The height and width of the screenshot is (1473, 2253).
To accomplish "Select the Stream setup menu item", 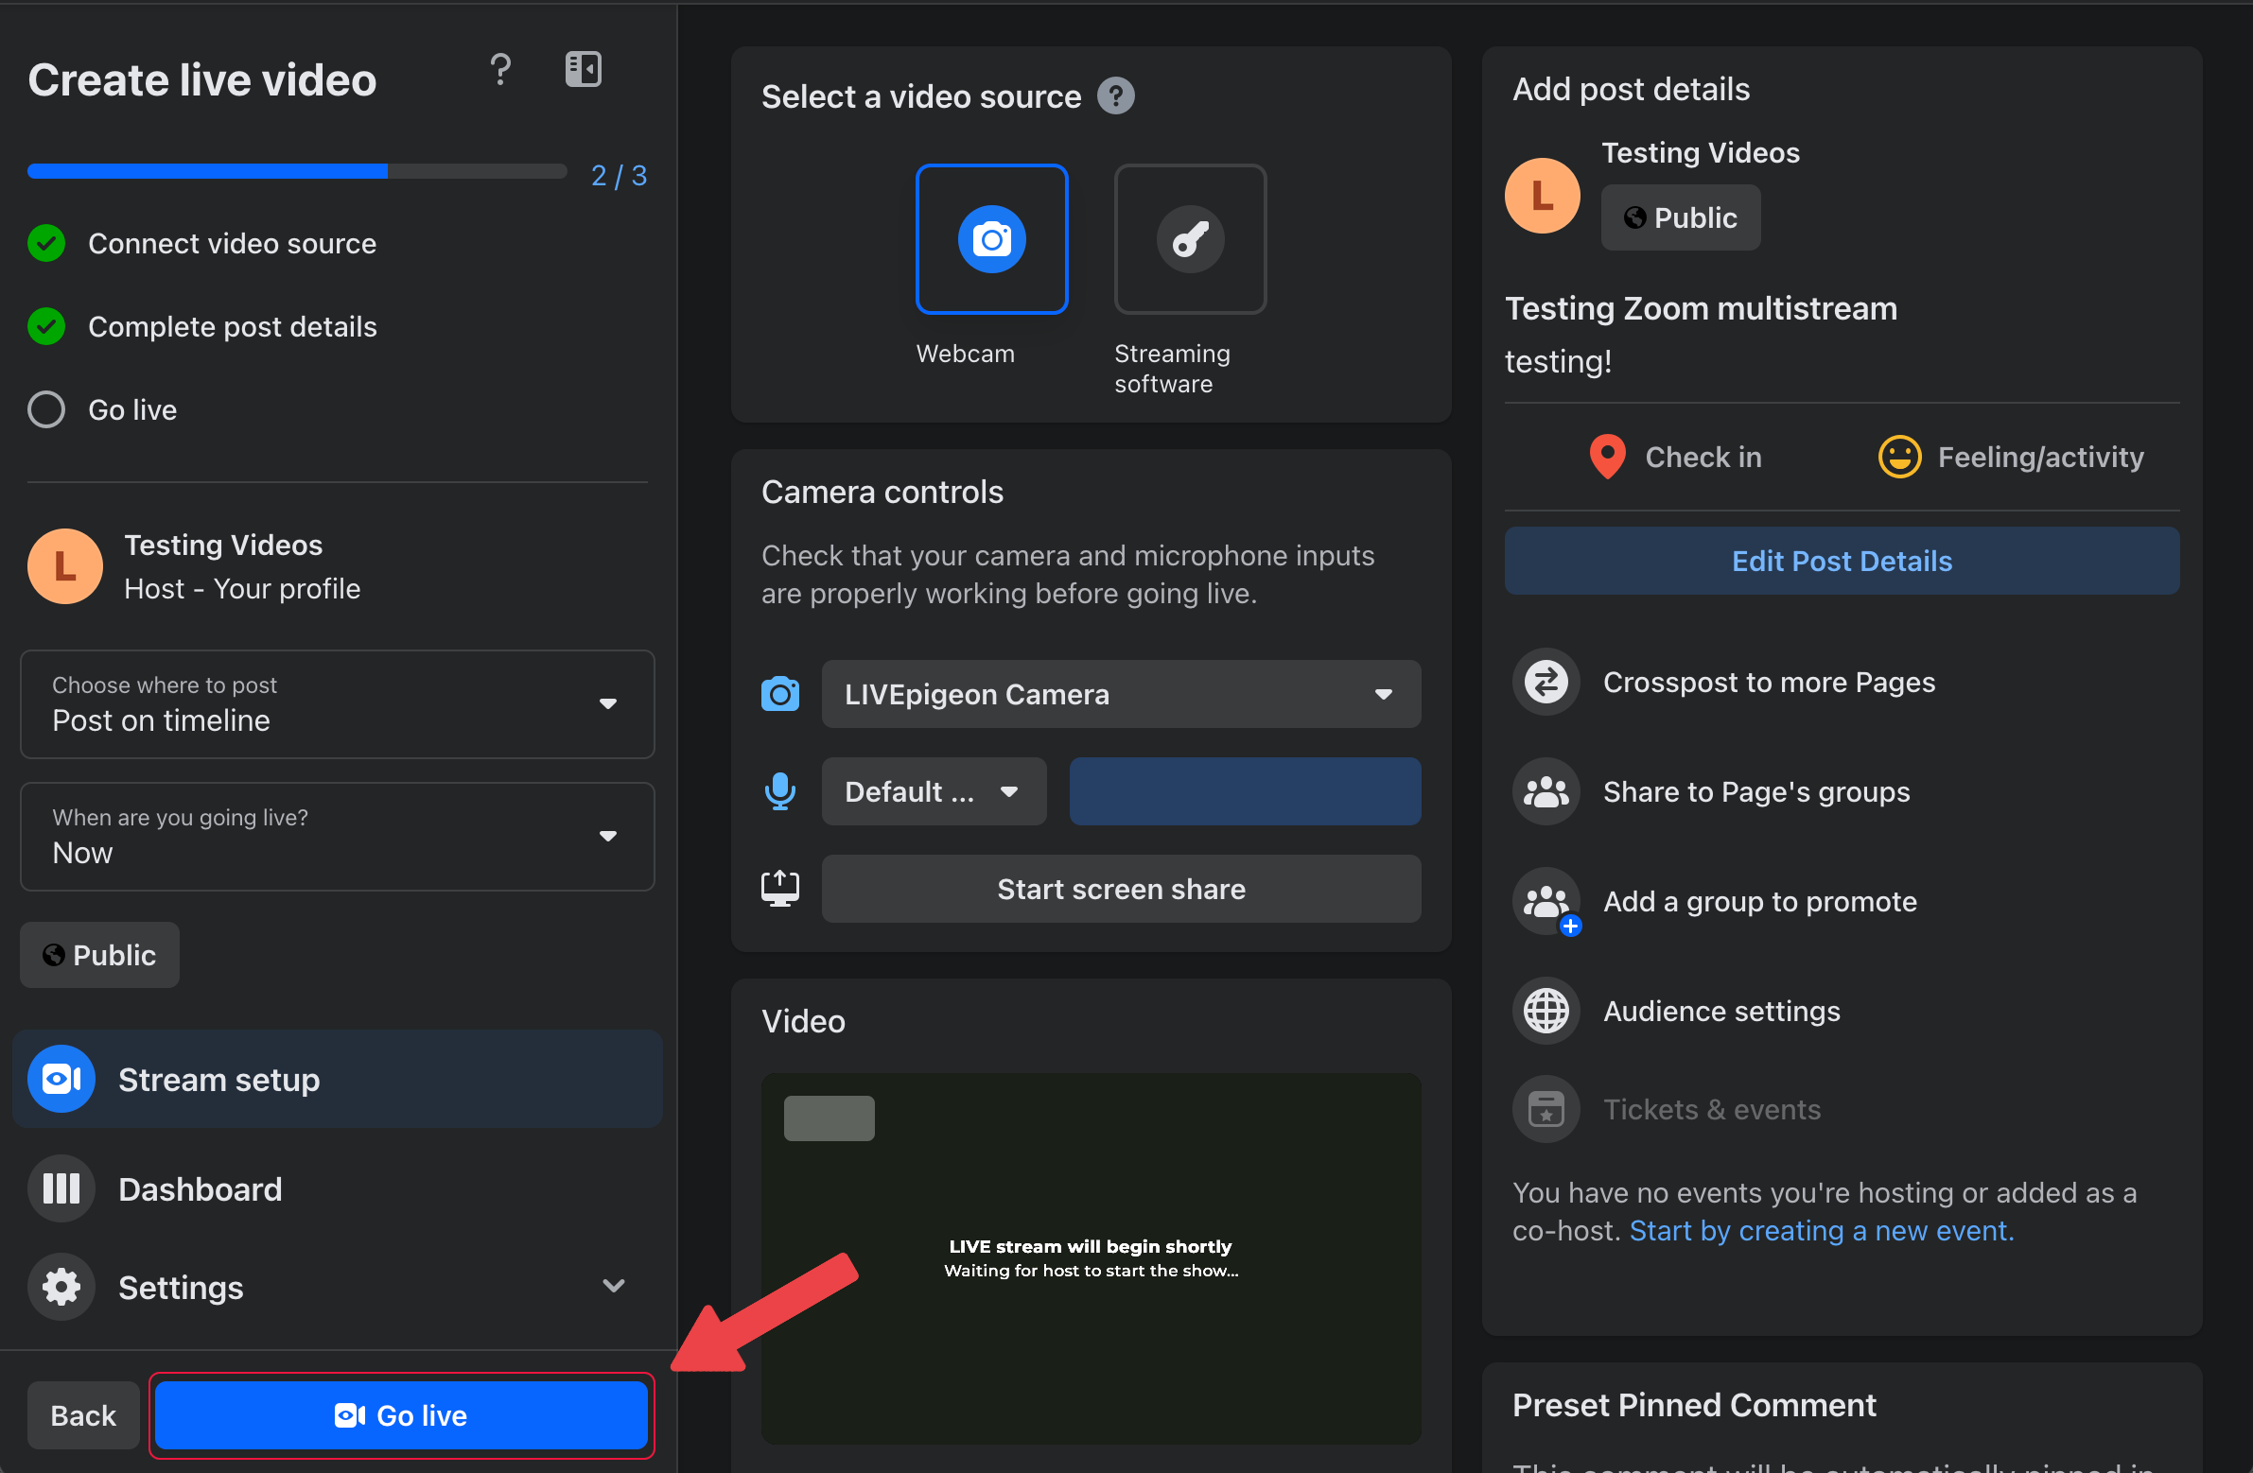I will pyautogui.click(x=218, y=1080).
